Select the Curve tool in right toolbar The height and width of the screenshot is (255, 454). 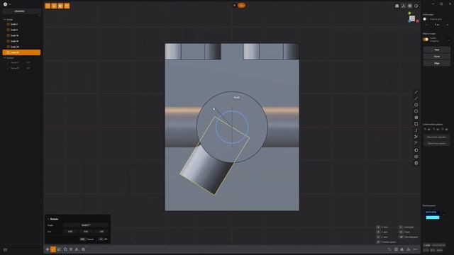point(416,98)
